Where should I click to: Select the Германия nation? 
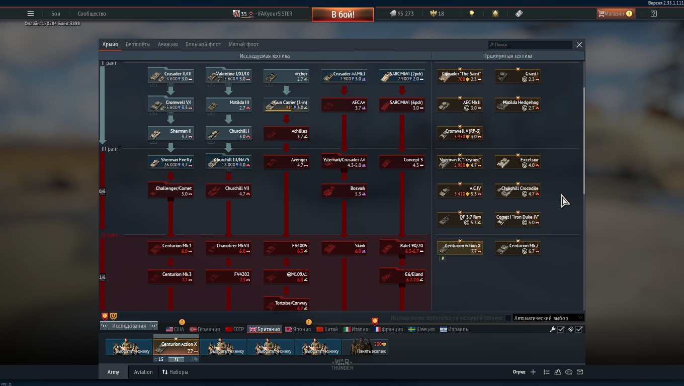205,329
